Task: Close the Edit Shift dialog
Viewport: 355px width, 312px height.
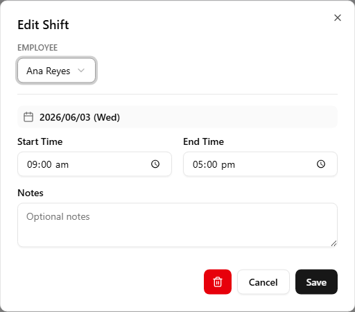Action: [x=338, y=18]
